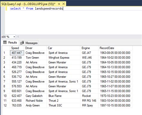Screen dimensions: 142x115
Task: Select the Speed column header
Action: point(17,48)
